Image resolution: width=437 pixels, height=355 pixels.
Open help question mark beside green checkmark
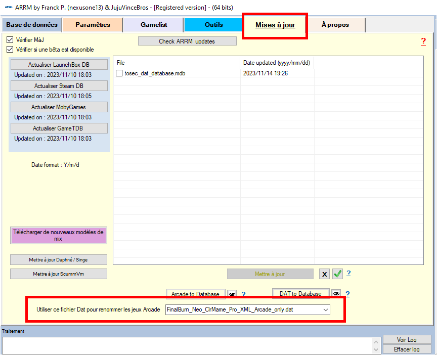click(x=348, y=274)
